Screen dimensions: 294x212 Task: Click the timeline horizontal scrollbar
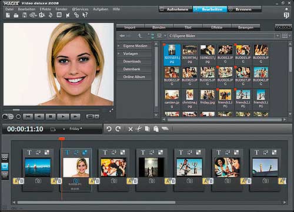[96, 203]
